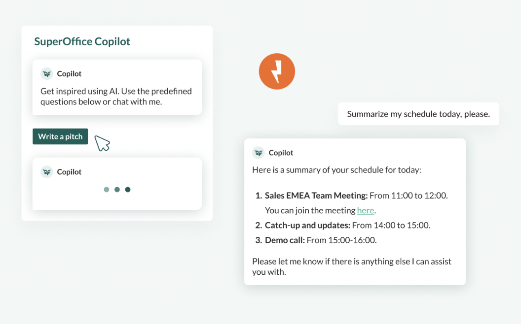The image size is (521, 324).
Task: Select the 'Summarize my schedule today' message bubble
Action: click(x=418, y=114)
